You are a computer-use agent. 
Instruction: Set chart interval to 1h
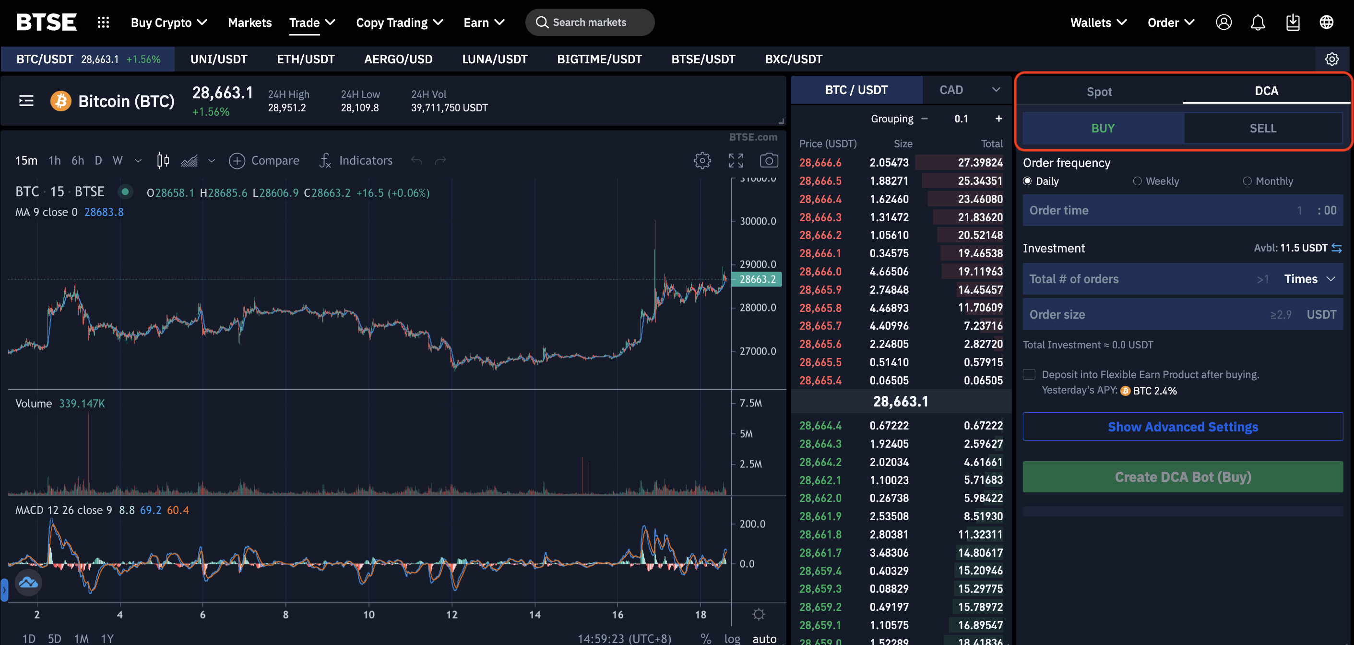point(55,160)
